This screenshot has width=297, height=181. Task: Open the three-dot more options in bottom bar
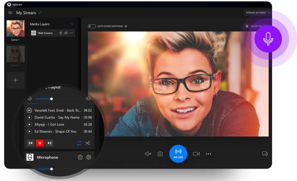click(208, 154)
